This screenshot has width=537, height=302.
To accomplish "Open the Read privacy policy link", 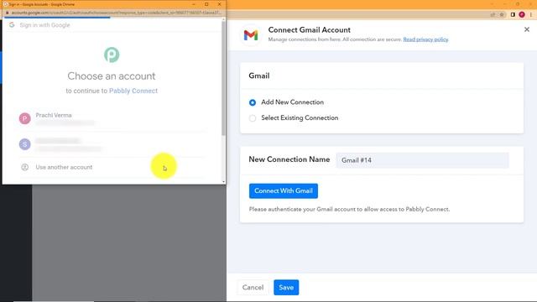I will pos(425,39).
